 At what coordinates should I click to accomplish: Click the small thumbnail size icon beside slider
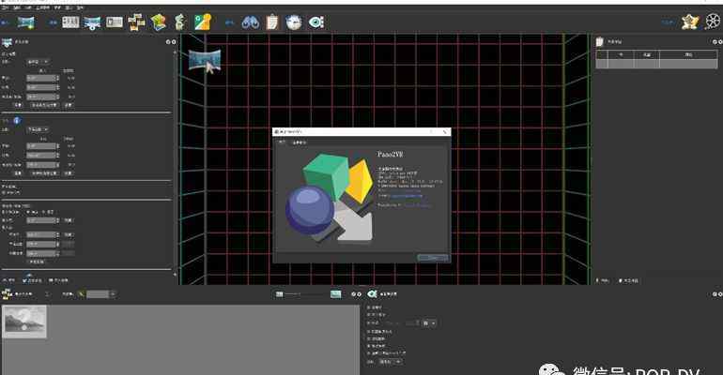click(280, 294)
